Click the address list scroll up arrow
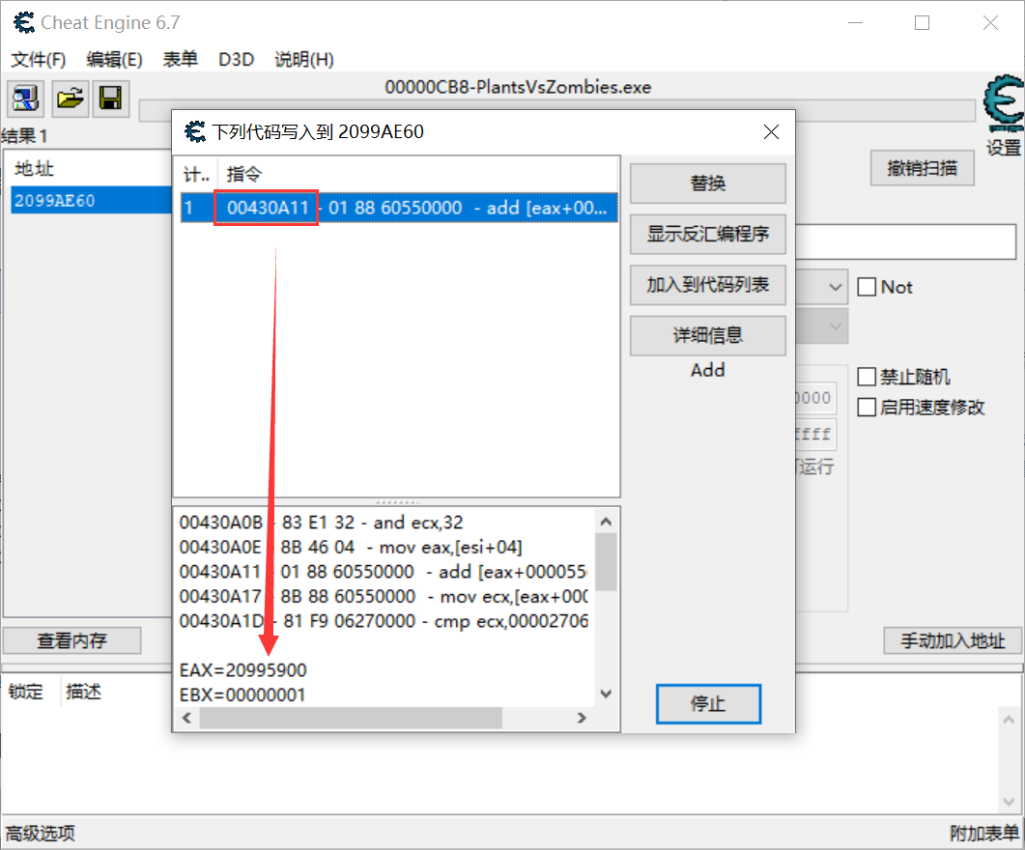1025x850 pixels. 1009,720
